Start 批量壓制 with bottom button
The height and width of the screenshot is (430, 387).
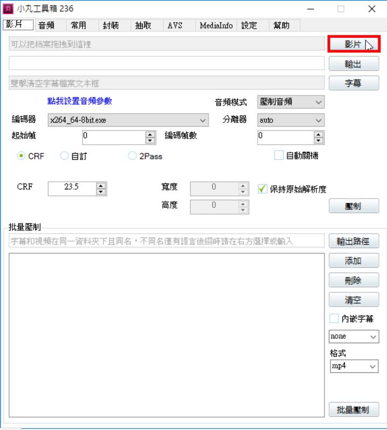coord(354,409)
